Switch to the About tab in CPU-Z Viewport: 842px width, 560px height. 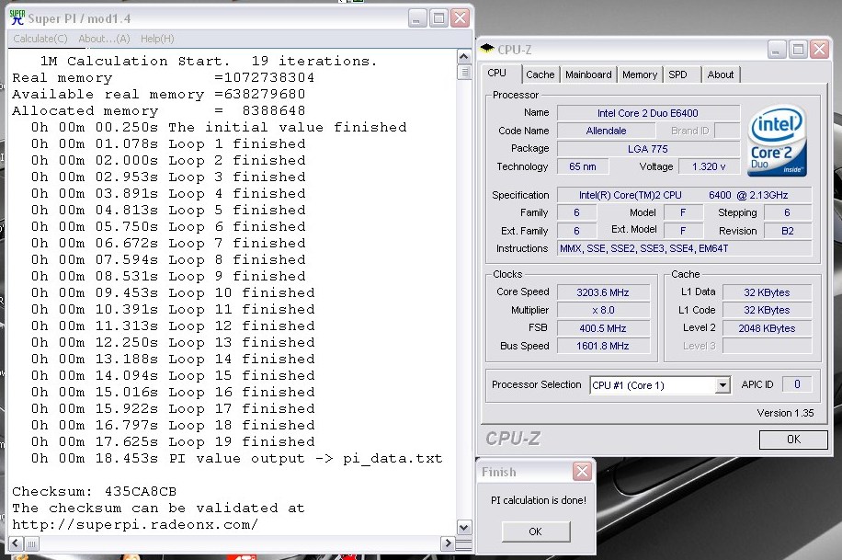point(720,74)
